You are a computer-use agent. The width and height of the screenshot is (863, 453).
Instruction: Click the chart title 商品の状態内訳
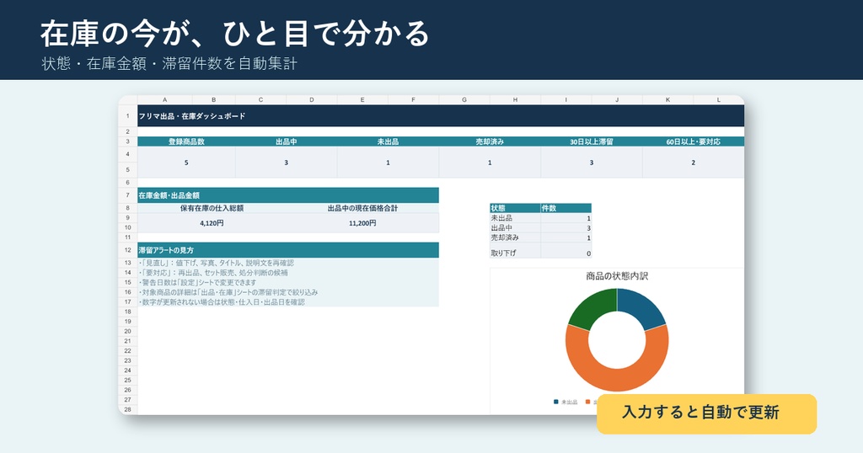point(617,276)
